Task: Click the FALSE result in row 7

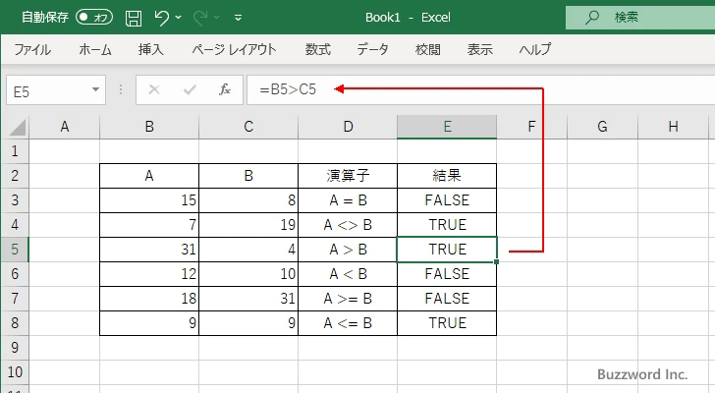Action: 447,299
